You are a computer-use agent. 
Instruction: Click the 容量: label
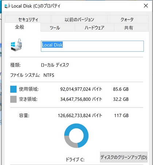[24, 115]
